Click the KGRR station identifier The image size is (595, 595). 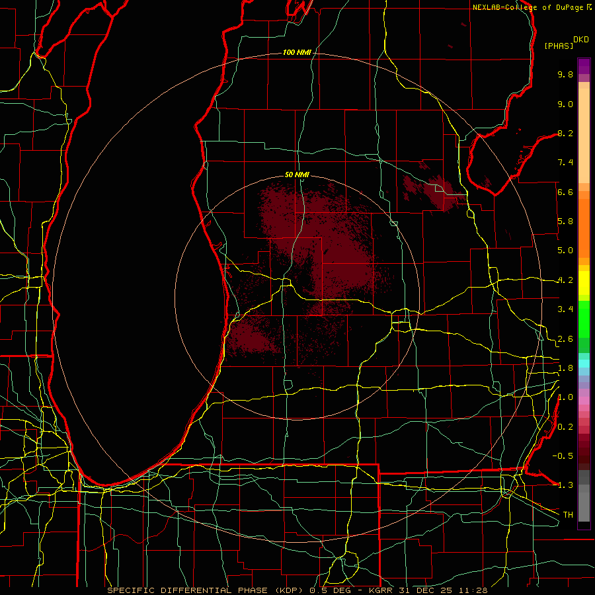click(381, 590)
